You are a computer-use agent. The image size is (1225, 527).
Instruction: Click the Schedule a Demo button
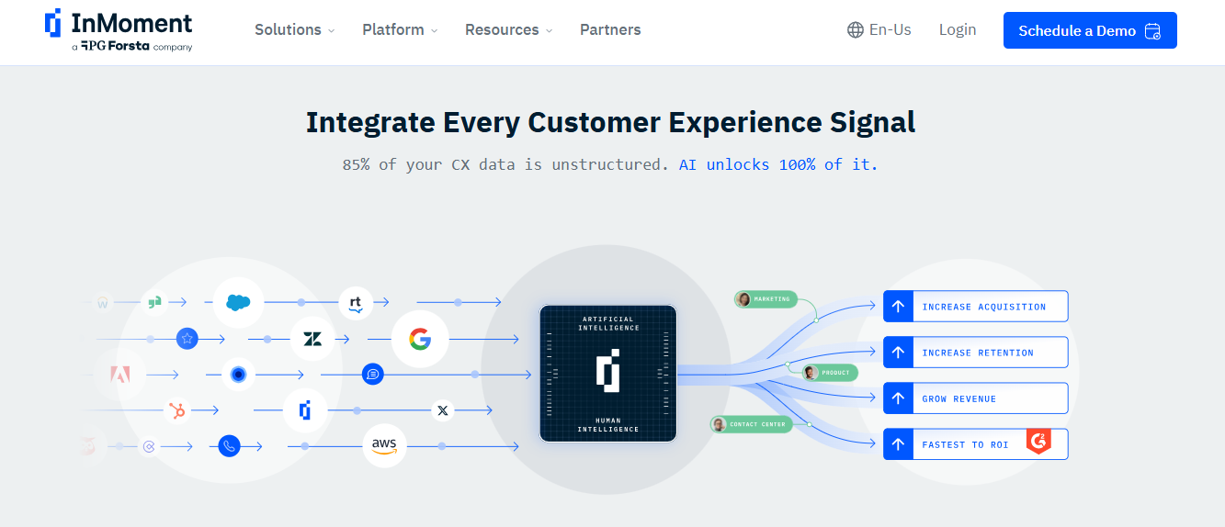(x=1090, y=30)
